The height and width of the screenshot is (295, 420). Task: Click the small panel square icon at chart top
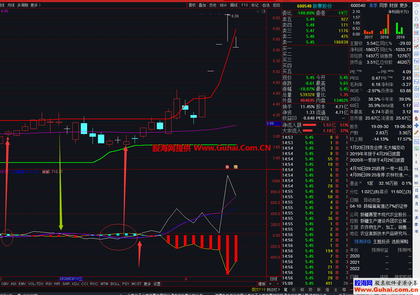pyautogui.click(x=263, y=11)
